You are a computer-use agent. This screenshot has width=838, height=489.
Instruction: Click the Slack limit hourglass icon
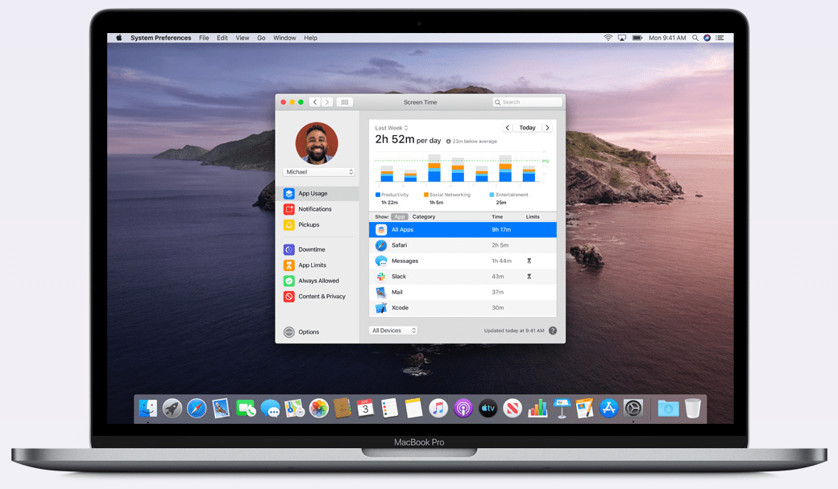click(529, 276)
